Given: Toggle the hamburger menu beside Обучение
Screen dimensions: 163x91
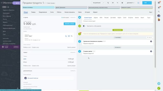Looking at the screenshot, I should click(x=1, y=3).
